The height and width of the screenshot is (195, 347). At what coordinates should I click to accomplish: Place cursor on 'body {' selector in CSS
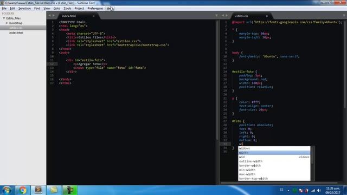tap(237, 53)
